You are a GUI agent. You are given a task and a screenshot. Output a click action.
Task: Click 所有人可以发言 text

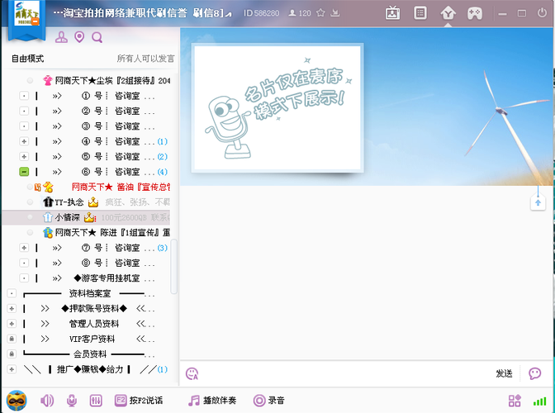pyautogui.click(x=145, y=59)
